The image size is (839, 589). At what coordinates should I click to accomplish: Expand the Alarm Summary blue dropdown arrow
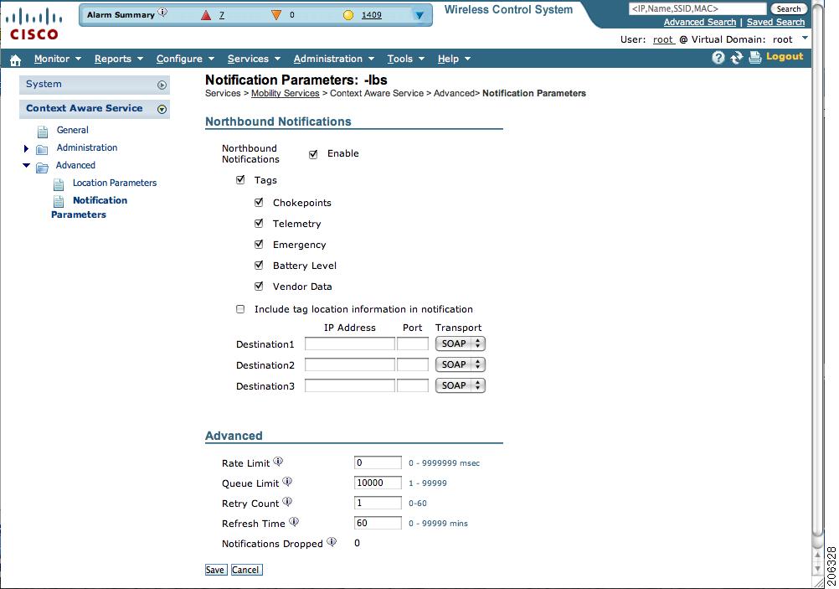coord(419,14)
